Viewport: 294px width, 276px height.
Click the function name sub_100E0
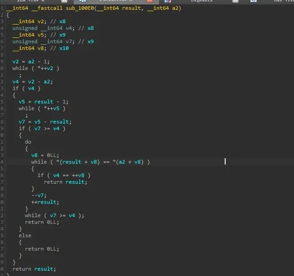tap(80, 8)
